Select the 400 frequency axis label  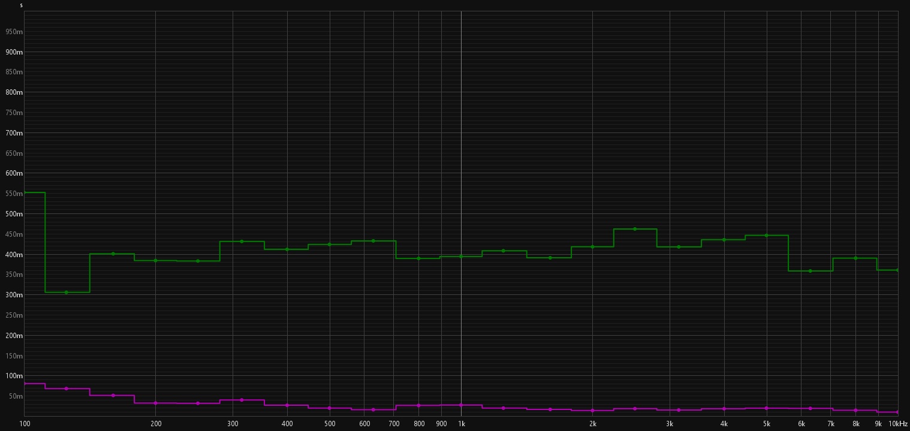(287, 424)
